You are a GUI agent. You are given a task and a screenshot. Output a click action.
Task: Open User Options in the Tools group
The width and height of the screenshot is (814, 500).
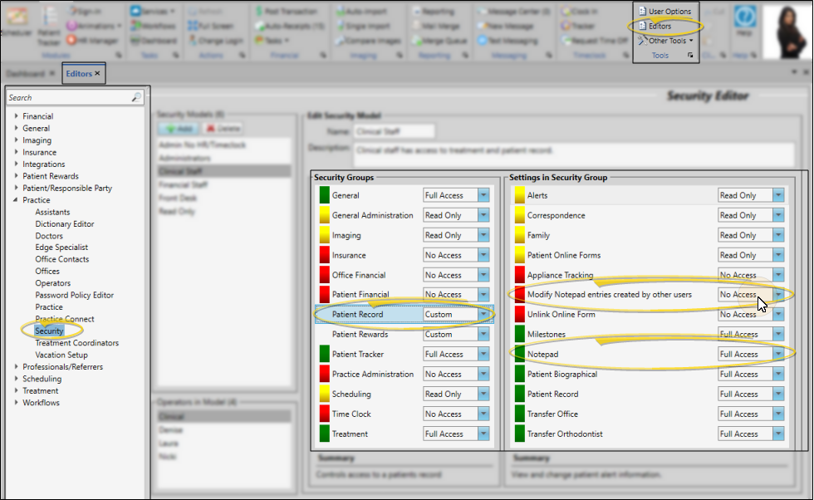(669, 12)
